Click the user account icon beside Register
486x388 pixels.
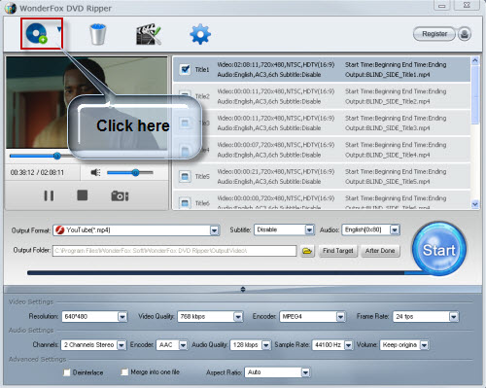(465, 34)
